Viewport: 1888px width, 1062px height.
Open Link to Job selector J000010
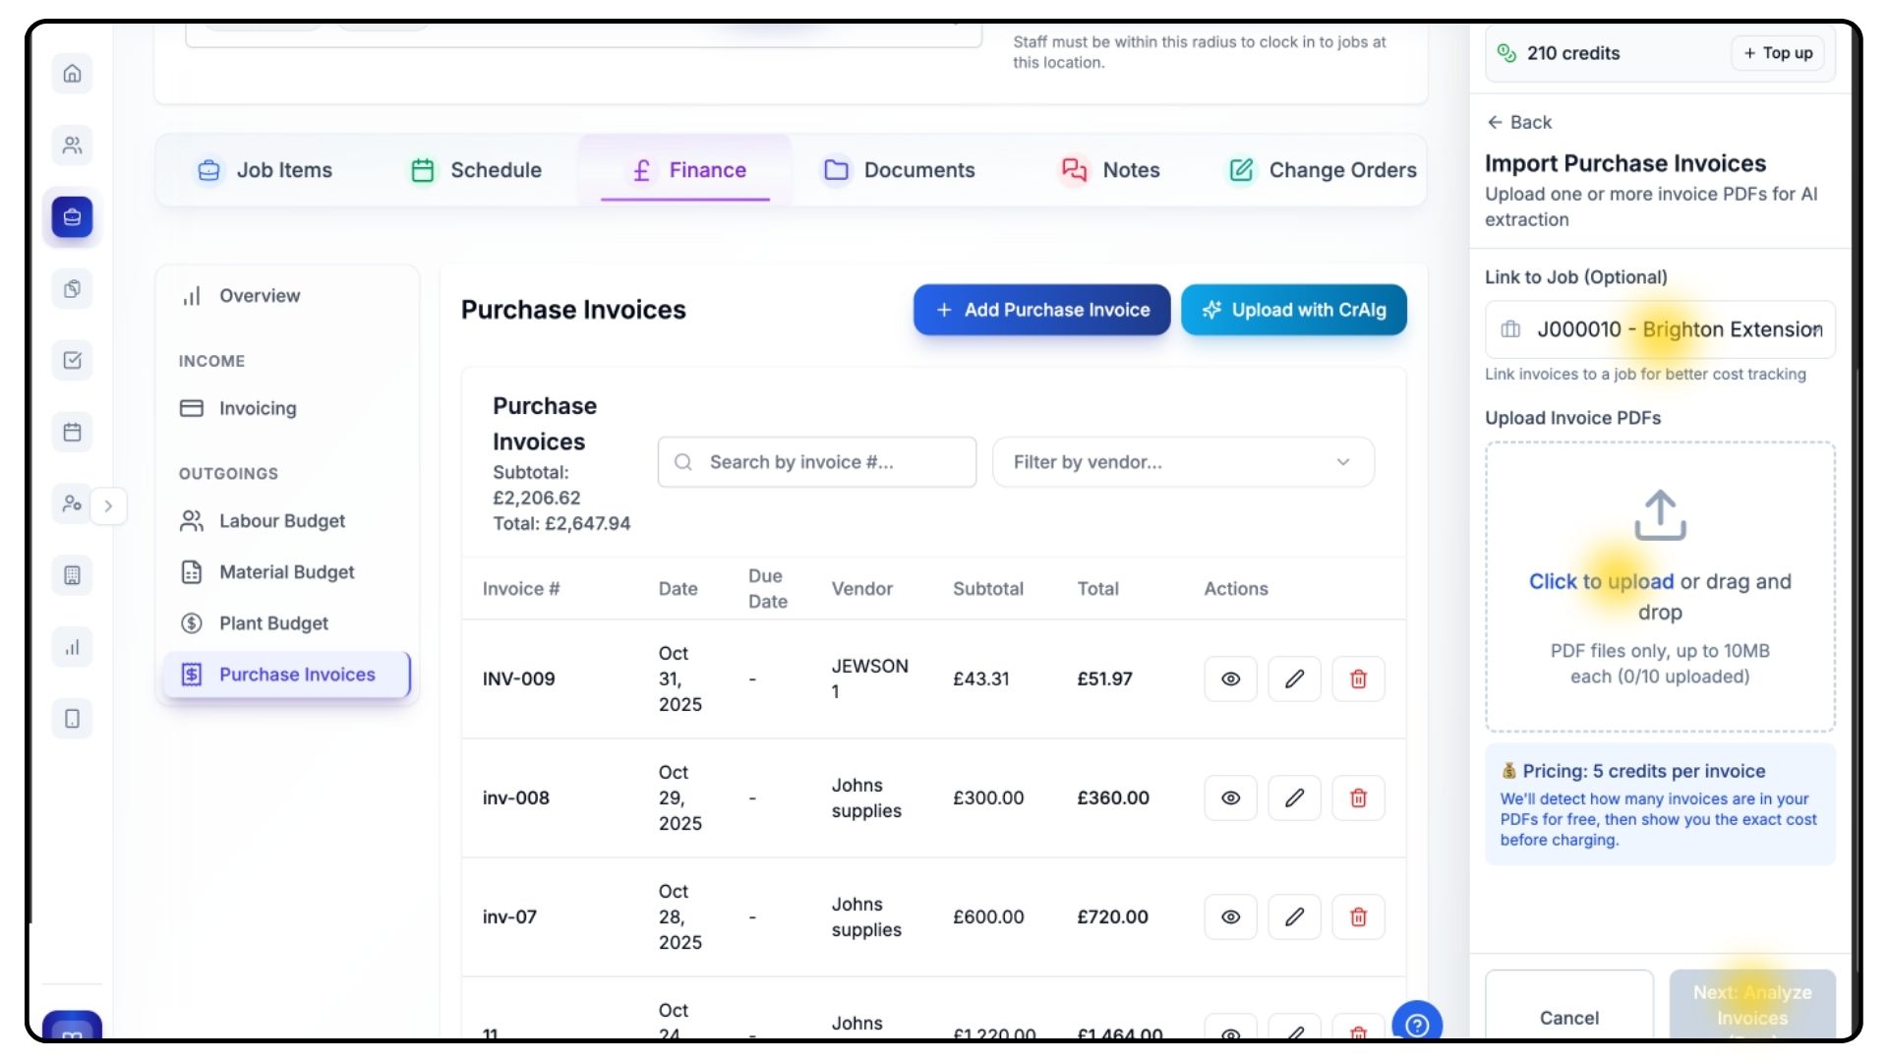1660,329
